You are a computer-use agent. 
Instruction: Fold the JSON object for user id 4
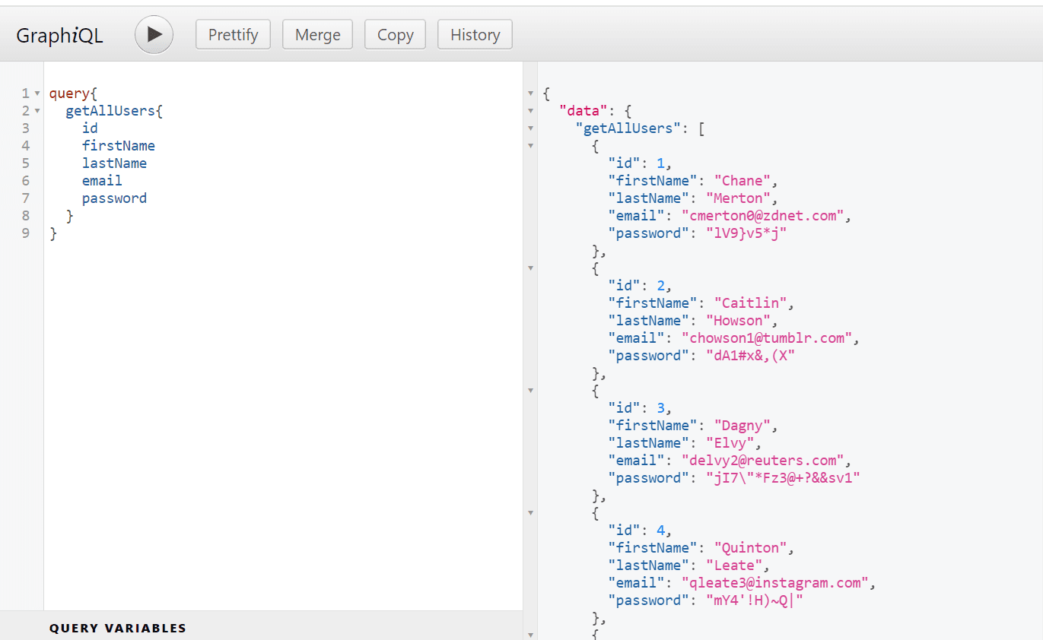click(x=530, y=513)
